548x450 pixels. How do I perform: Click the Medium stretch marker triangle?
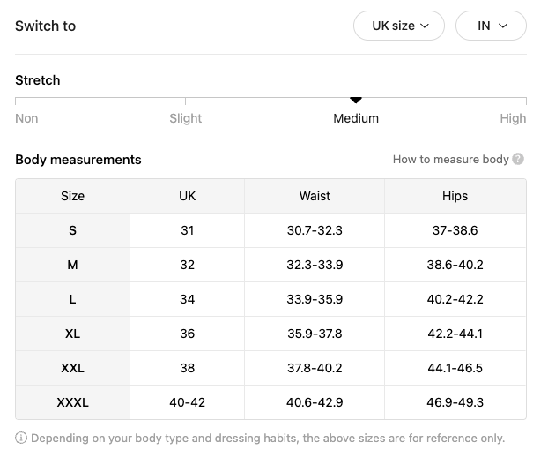(x=356, y=101)
